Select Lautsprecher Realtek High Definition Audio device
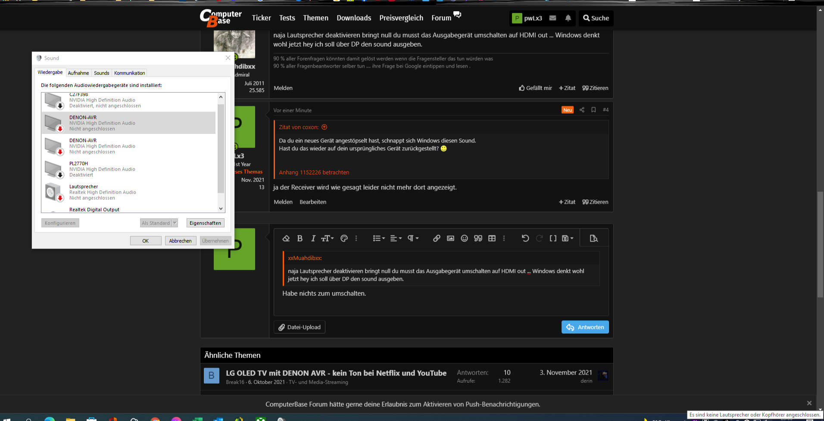The height and width of the screenshot is (421, 824). 128,192
